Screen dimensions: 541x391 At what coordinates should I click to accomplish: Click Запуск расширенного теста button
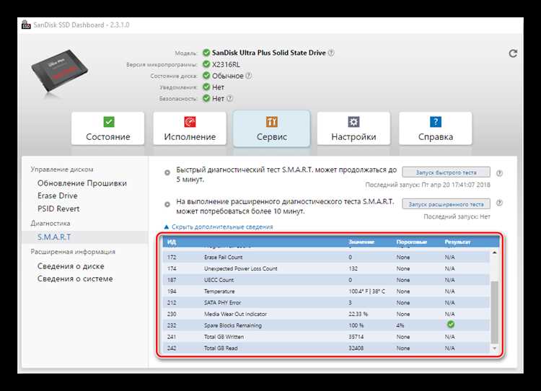pos(446,204)
